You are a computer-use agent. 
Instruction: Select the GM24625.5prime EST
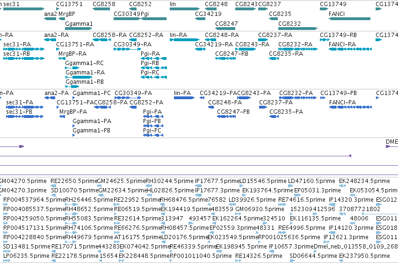click(x=100, y=186)
